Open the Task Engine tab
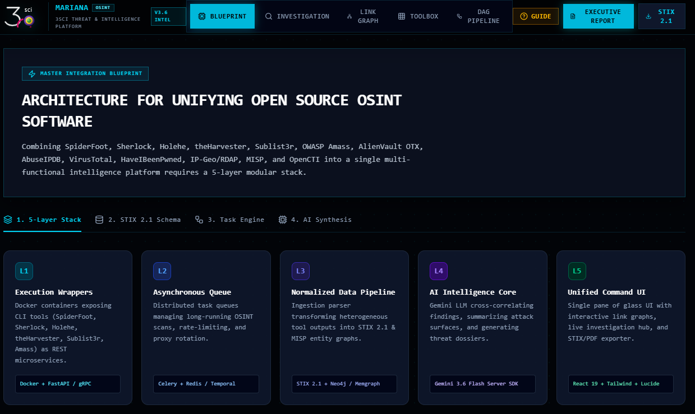Viewport: 695px width, 414px height. (x=229, y=220)
